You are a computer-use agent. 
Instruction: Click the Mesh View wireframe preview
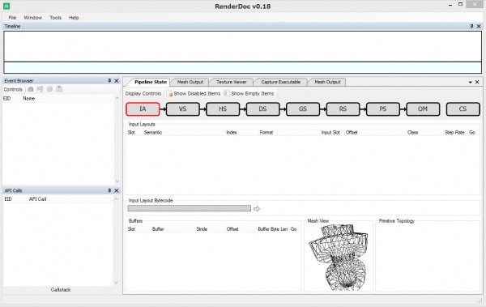(339, 258)
